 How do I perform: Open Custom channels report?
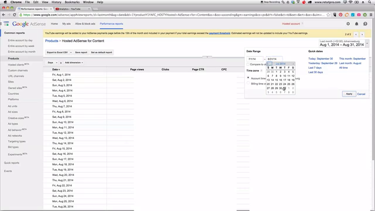[x=18, y=70]
